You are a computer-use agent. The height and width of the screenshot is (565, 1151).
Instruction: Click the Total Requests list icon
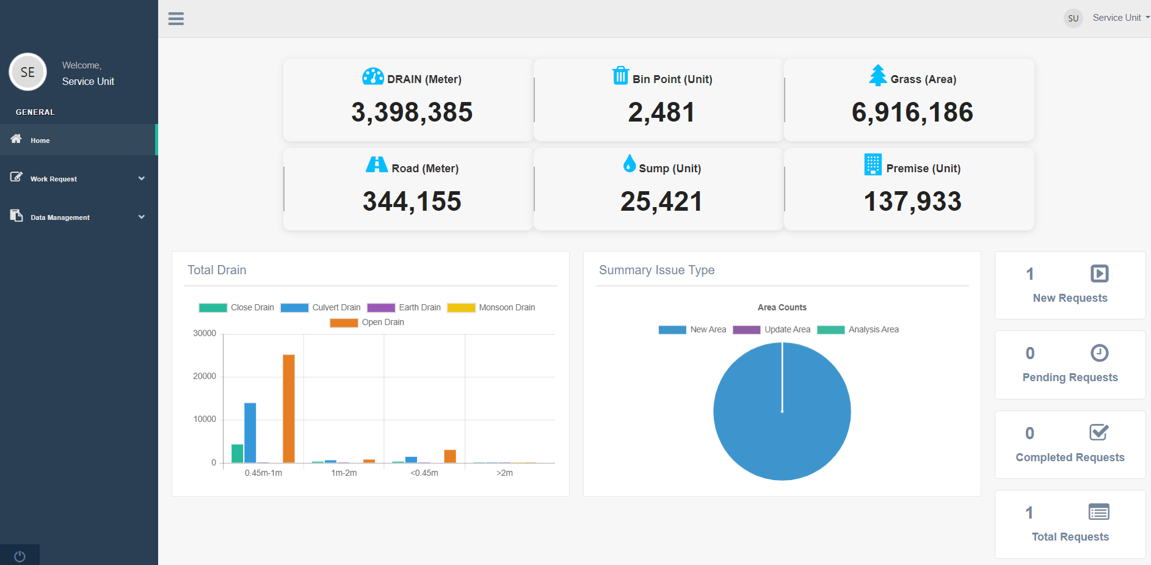tap(1098, 512)
